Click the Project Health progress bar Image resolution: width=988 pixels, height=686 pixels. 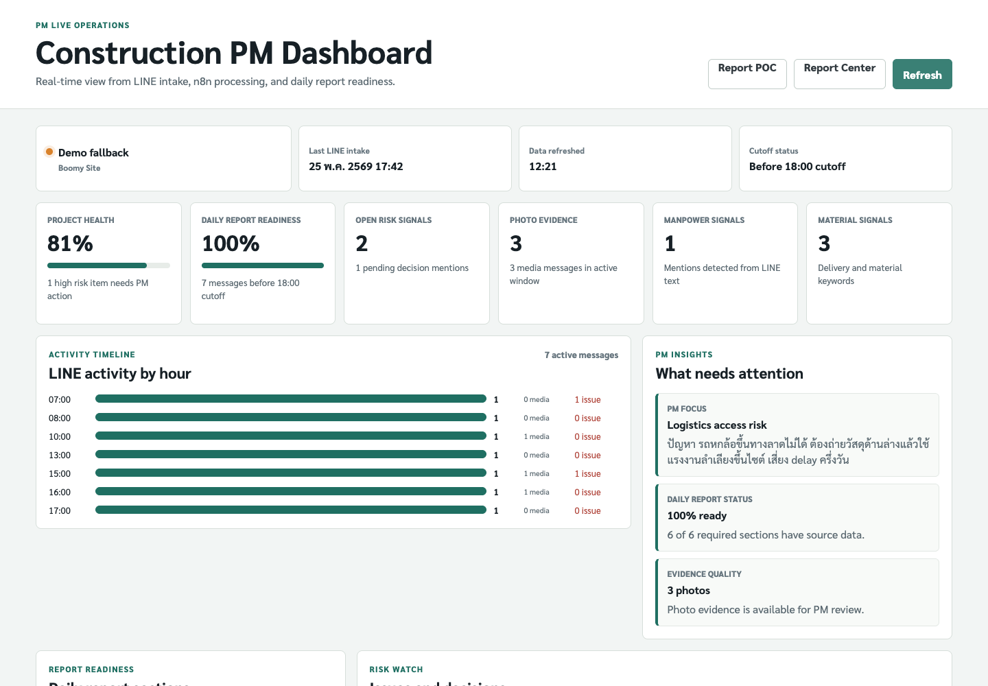point(108,265)
